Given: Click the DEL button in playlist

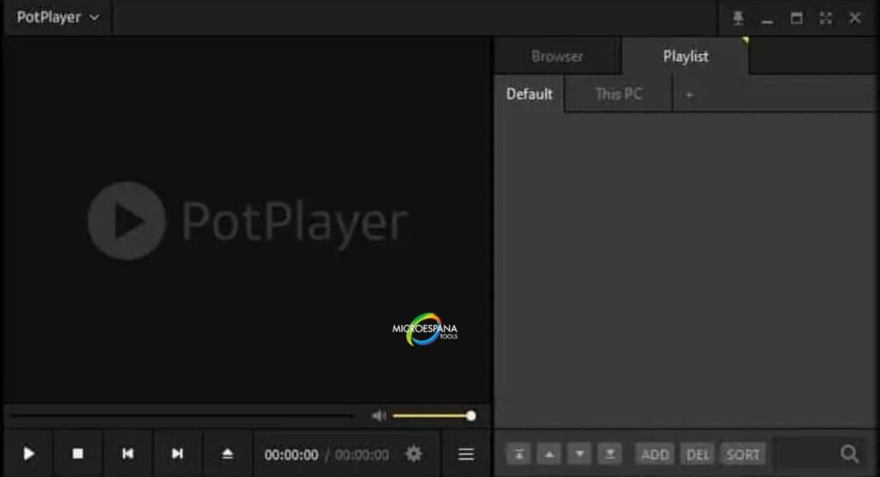Looking at the screenshot, I should [697, 455].
